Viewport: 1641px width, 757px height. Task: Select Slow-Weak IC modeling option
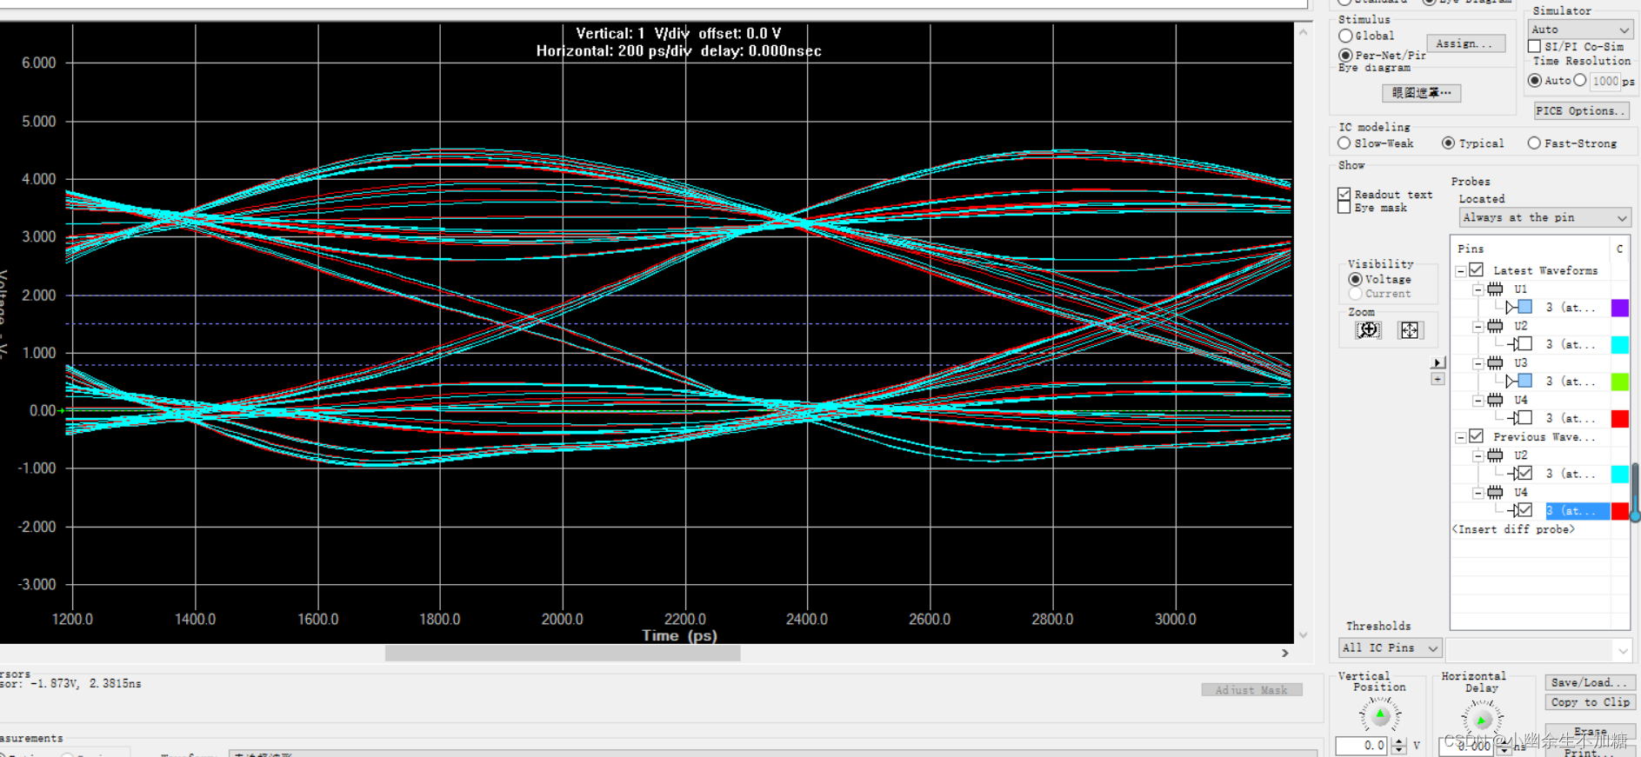(x=1344, y=143)
